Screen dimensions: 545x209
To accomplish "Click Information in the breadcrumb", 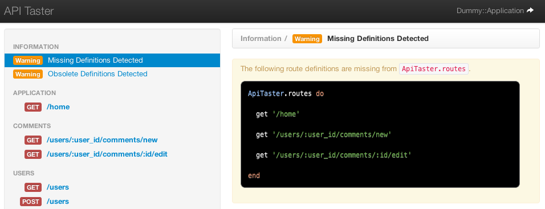I will pos(261,39).
